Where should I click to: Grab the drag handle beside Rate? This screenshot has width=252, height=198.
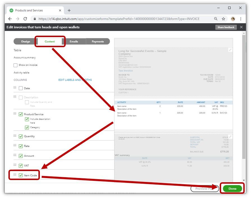pos(15,145)
